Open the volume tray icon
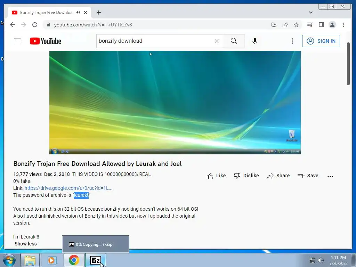This screenshot has width=356, height=267. click(321, 260)
